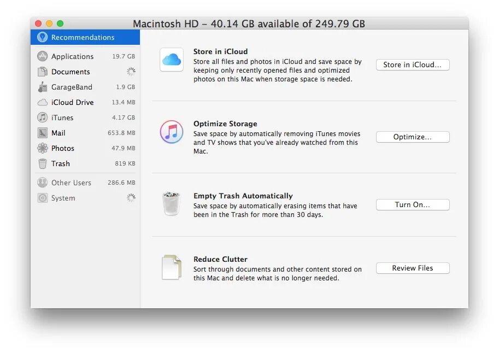Click the large iCloud icon beside Store in iCloud

click(x=172, y=60)
